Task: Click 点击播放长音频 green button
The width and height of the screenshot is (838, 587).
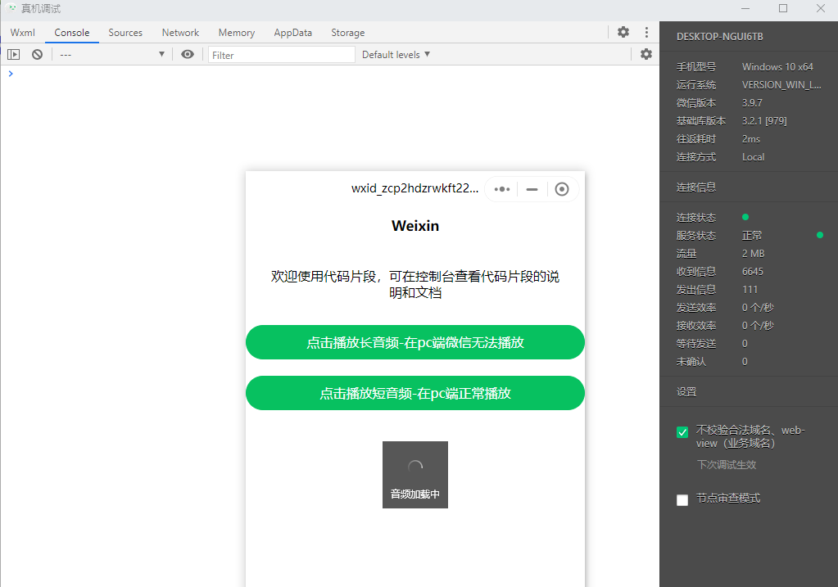Action: click(415, 342)
